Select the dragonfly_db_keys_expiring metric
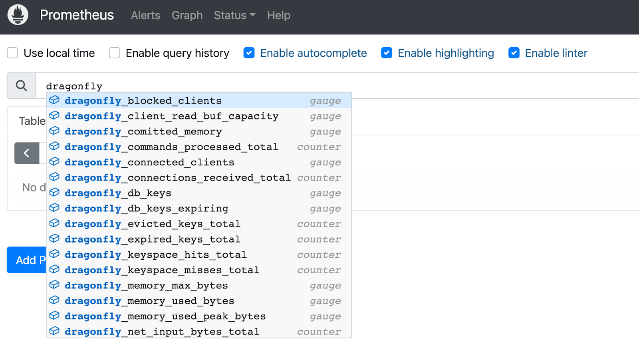Screen dimensions: 639x358 coord(199,208)
